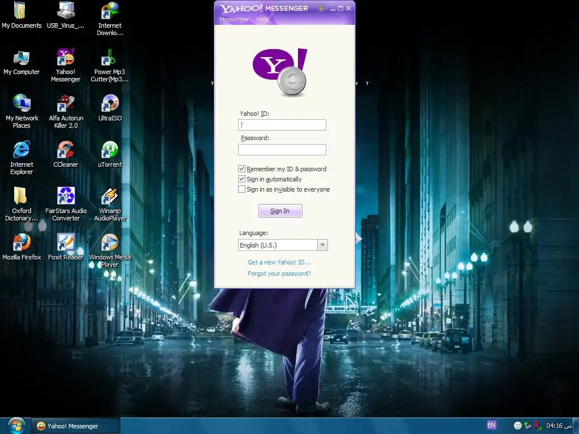Open the My Documents desktop icon
579x434 pixels.
coord(21,15)
